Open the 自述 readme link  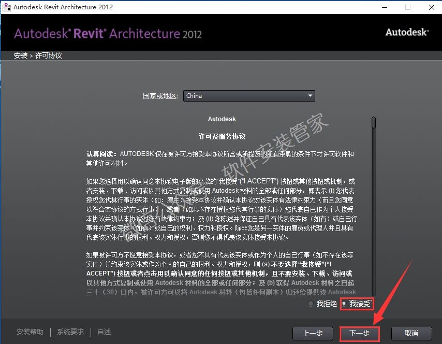(104, 332)
